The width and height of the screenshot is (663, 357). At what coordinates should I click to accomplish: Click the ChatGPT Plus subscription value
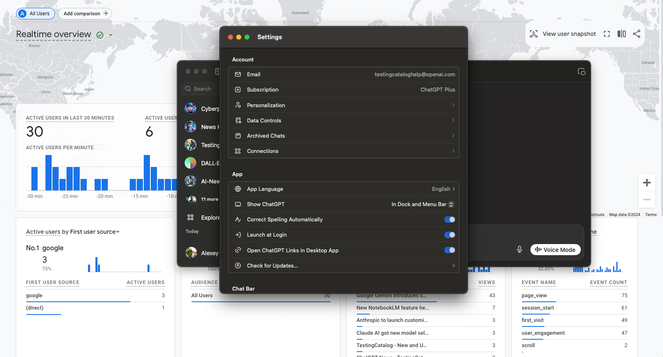[x=437, y=90]
